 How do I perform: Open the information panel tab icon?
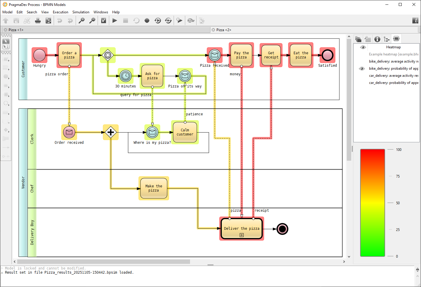point(377,39)
